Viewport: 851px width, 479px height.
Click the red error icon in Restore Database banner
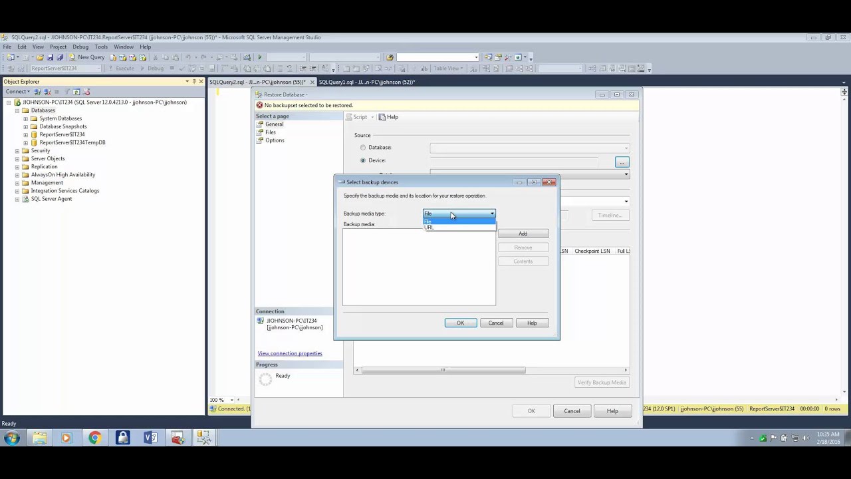point(259,105)
